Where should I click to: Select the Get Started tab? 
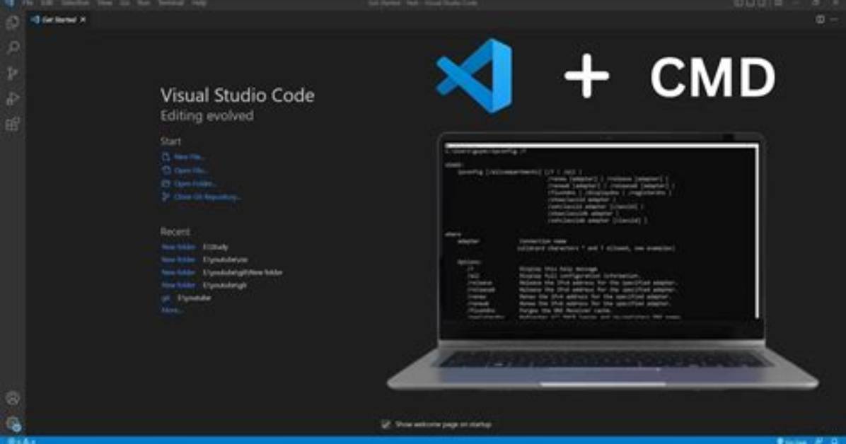(x=58, y=19)
